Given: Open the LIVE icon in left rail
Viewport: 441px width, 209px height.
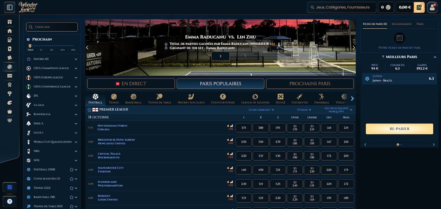Looking at the screenshot, I should pyautogui.click(x=10, y=76).
